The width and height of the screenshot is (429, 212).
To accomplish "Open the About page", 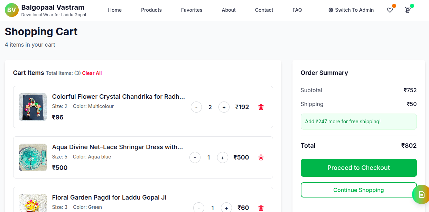I will [x=229, y=10].
